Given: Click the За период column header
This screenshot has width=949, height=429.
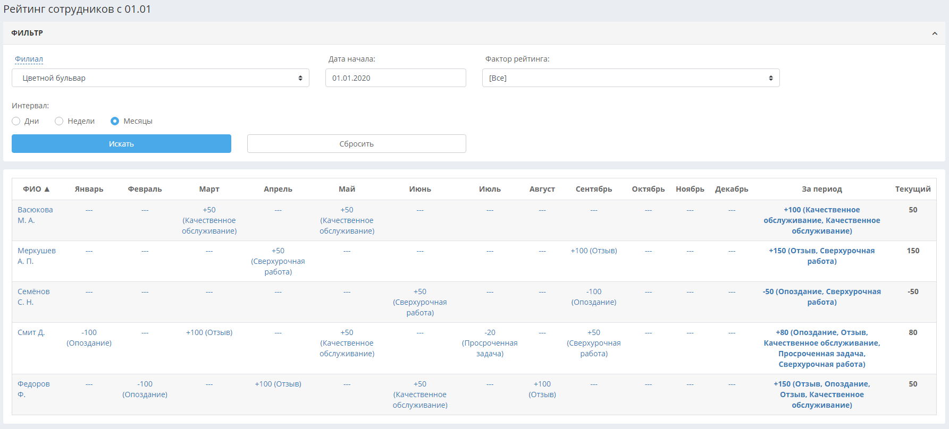Looking at the screenshot, I should (x=822, y=189).
